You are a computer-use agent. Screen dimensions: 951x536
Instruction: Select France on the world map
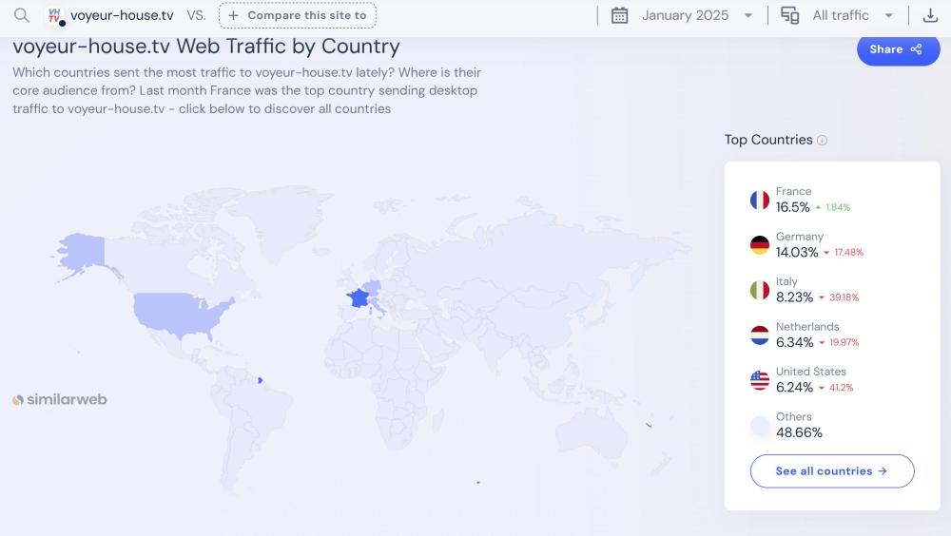[359, 297]
